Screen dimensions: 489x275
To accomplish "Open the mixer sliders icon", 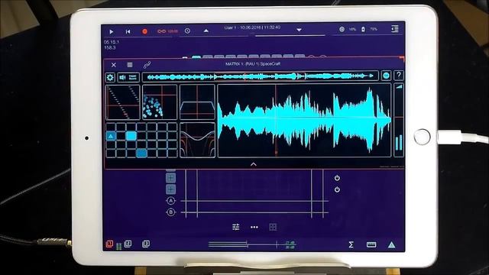I will [236, 227].
